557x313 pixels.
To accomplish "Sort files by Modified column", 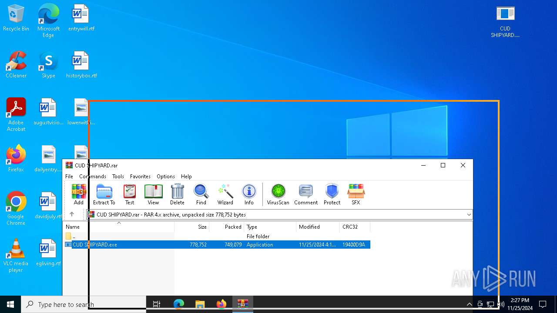I will tap(318, 227).
